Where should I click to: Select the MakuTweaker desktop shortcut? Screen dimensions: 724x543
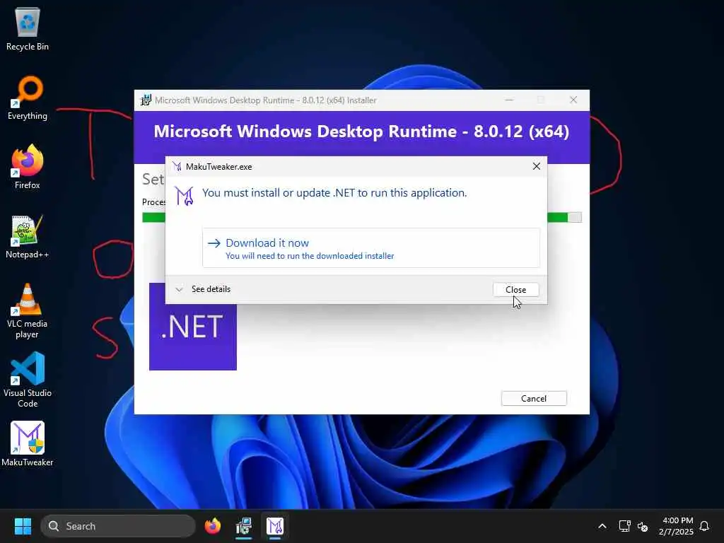28,444
